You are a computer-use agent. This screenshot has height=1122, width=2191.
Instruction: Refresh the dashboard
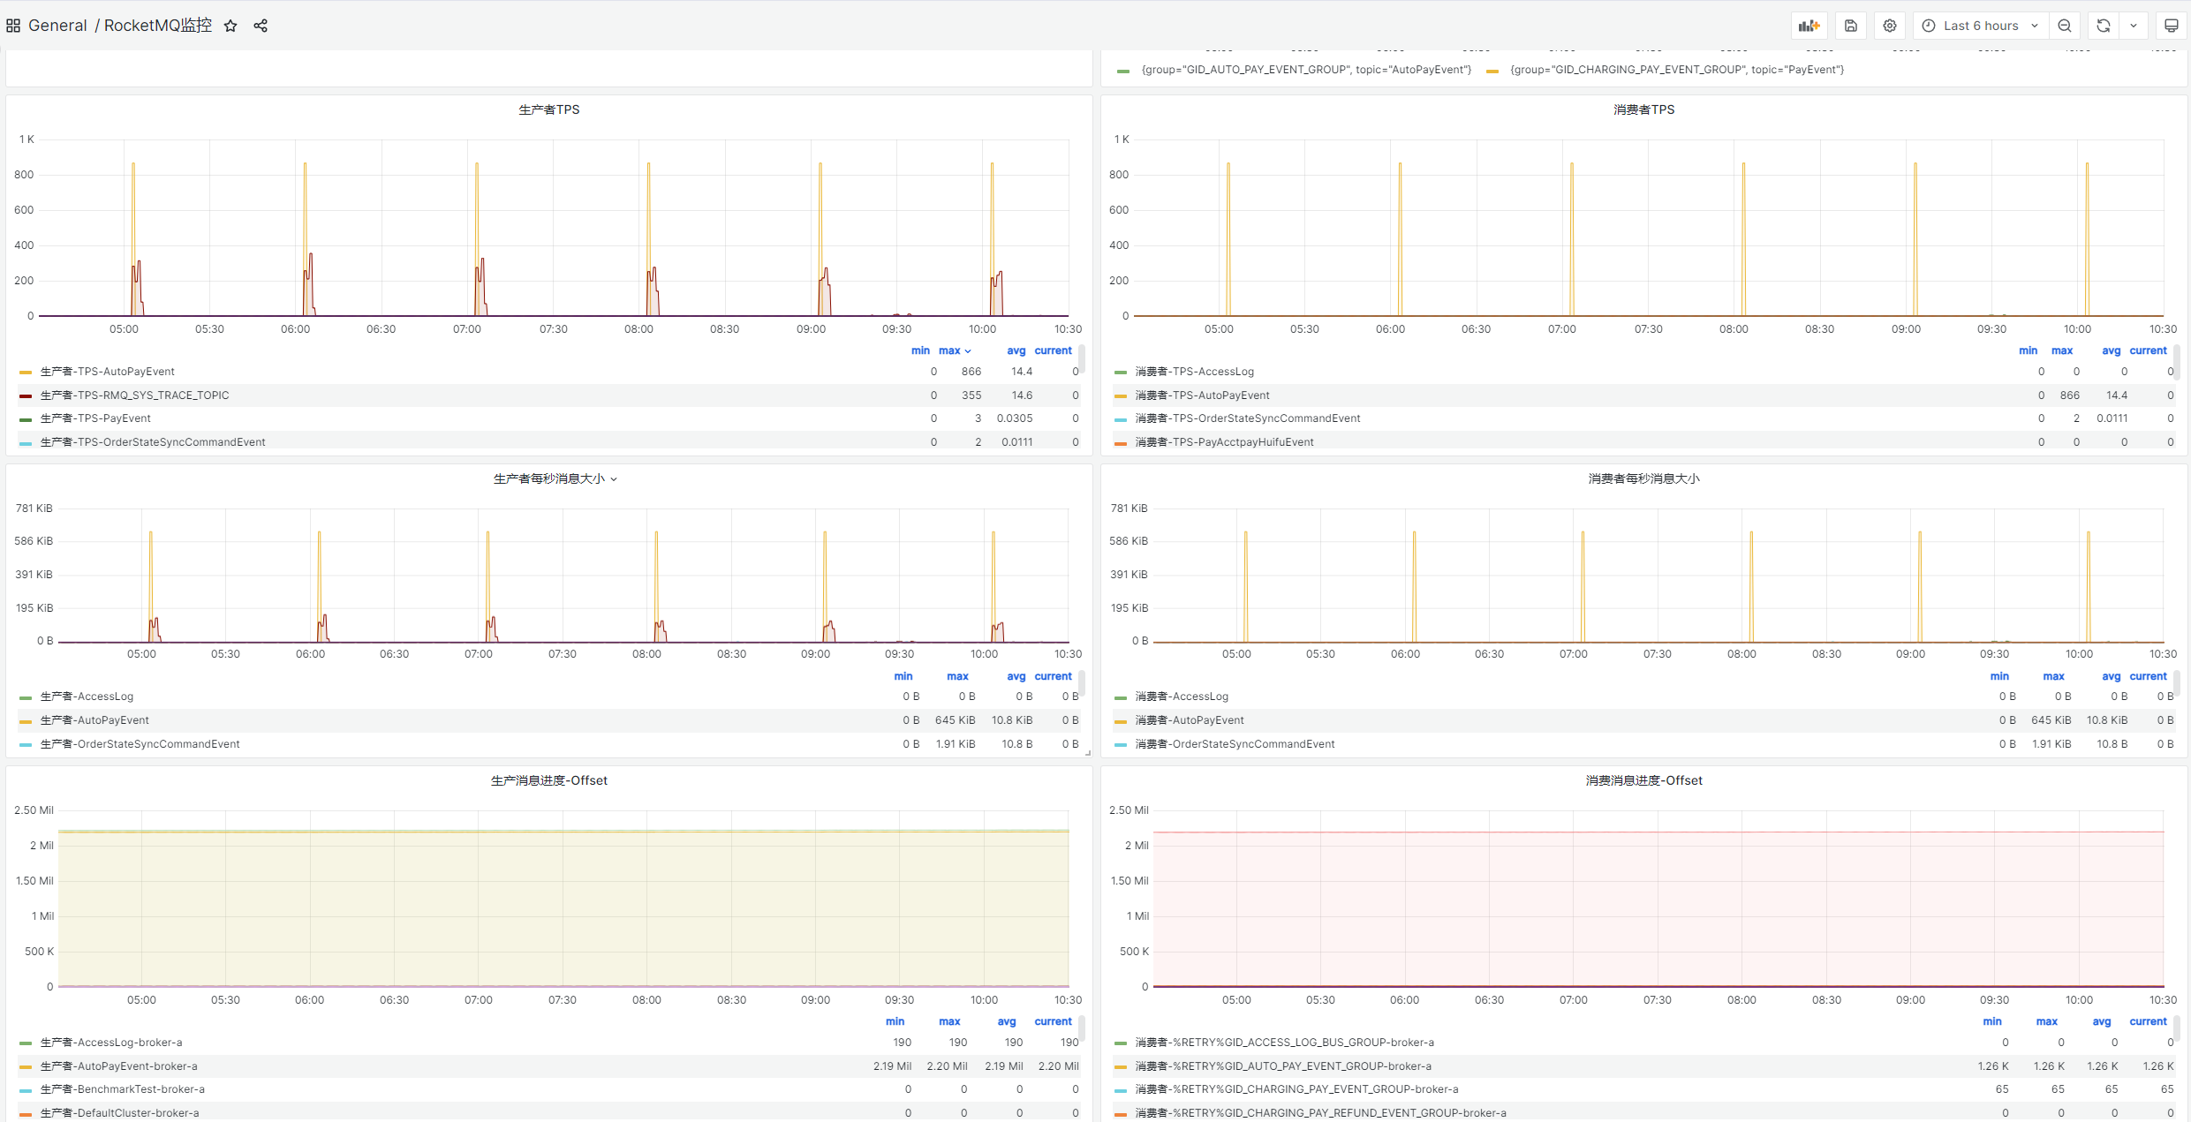point(2104,26)
